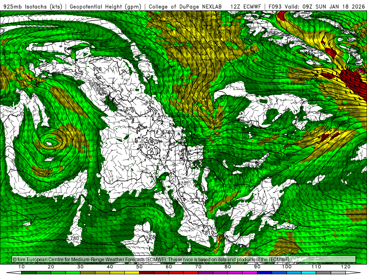Select the 15-20 kt green legend swatch
Viewport: 367px width, 275px height.
[43, 273]
